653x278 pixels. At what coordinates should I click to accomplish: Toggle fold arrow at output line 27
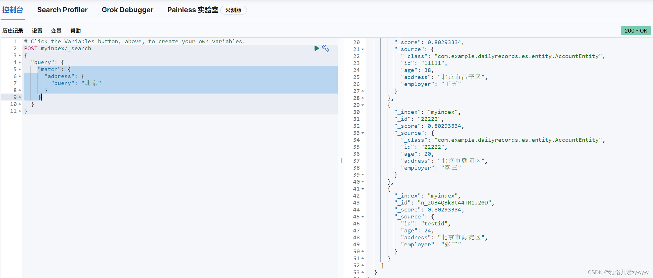pyautogui.click(x=363, y=91)
